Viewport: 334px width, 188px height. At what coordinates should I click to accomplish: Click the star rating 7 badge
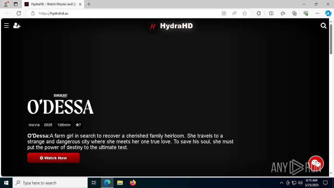tap(78, 125)
